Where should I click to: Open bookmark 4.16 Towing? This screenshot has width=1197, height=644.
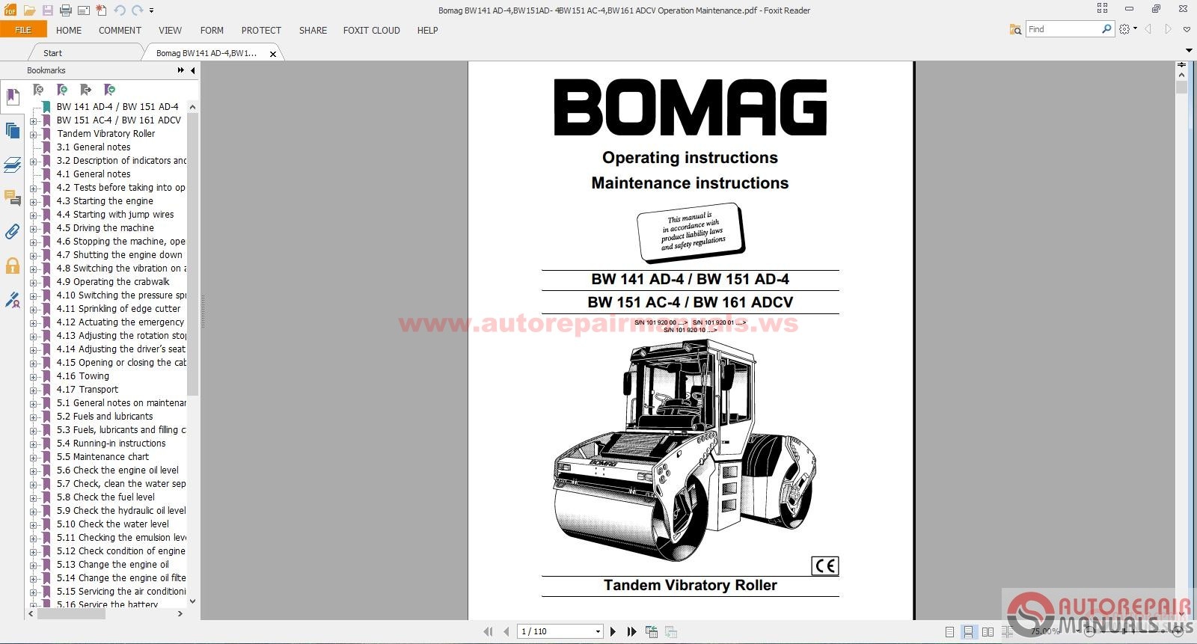click(x=83, y=376)
